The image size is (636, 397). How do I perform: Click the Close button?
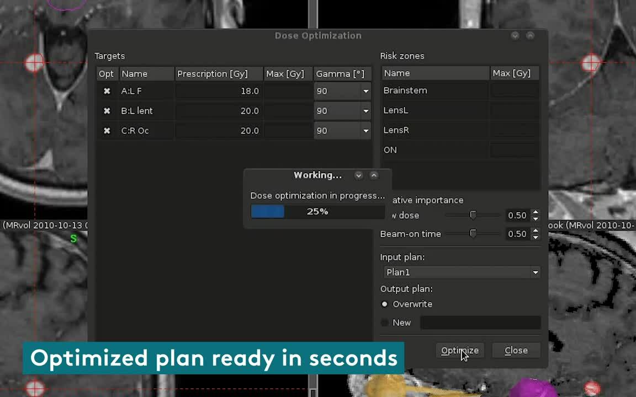516,351
